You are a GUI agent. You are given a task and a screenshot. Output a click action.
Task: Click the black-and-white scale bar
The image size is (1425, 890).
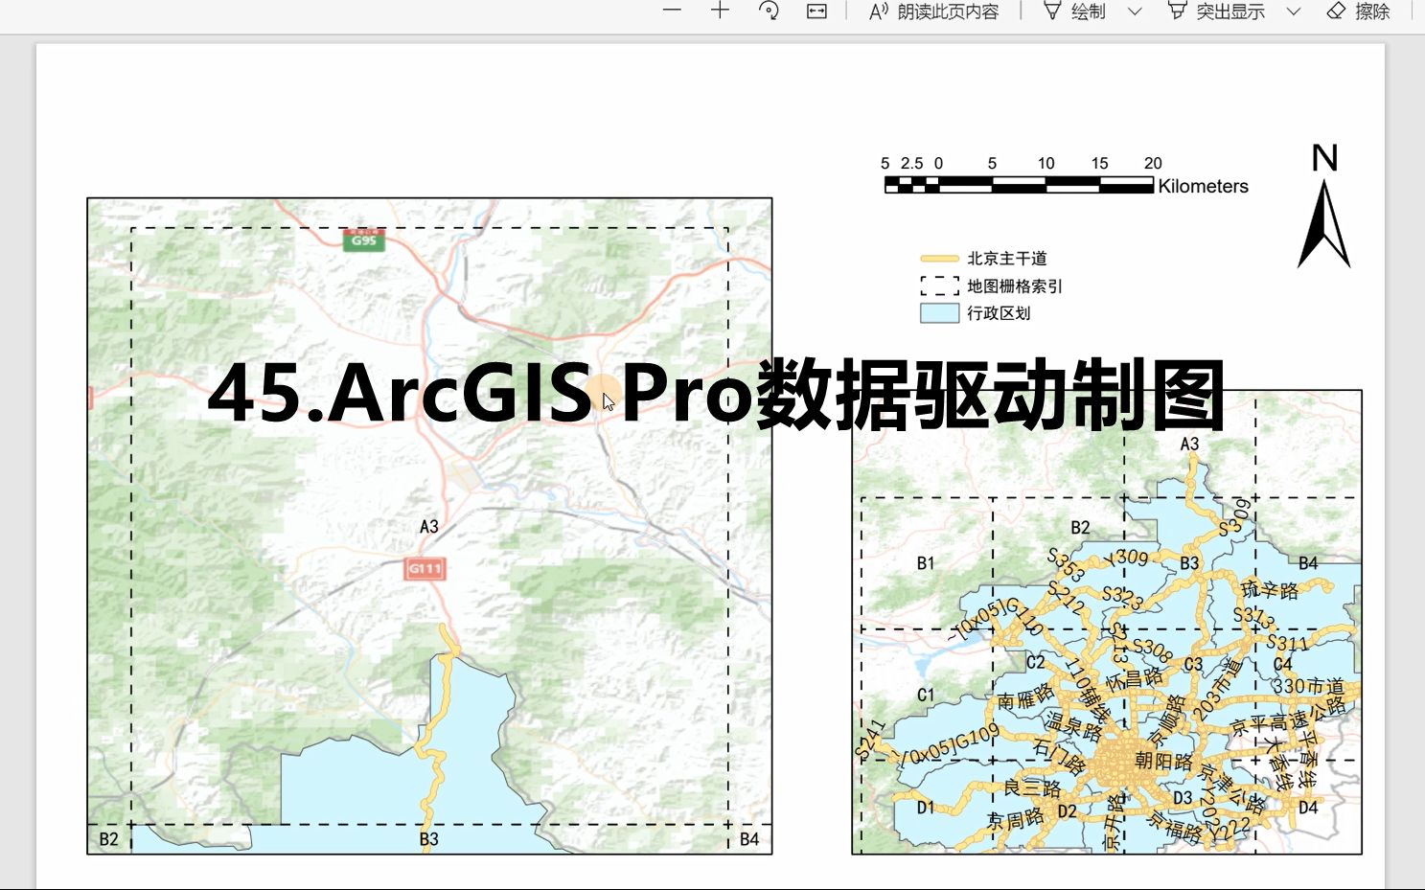click(x=1019, y=186)
